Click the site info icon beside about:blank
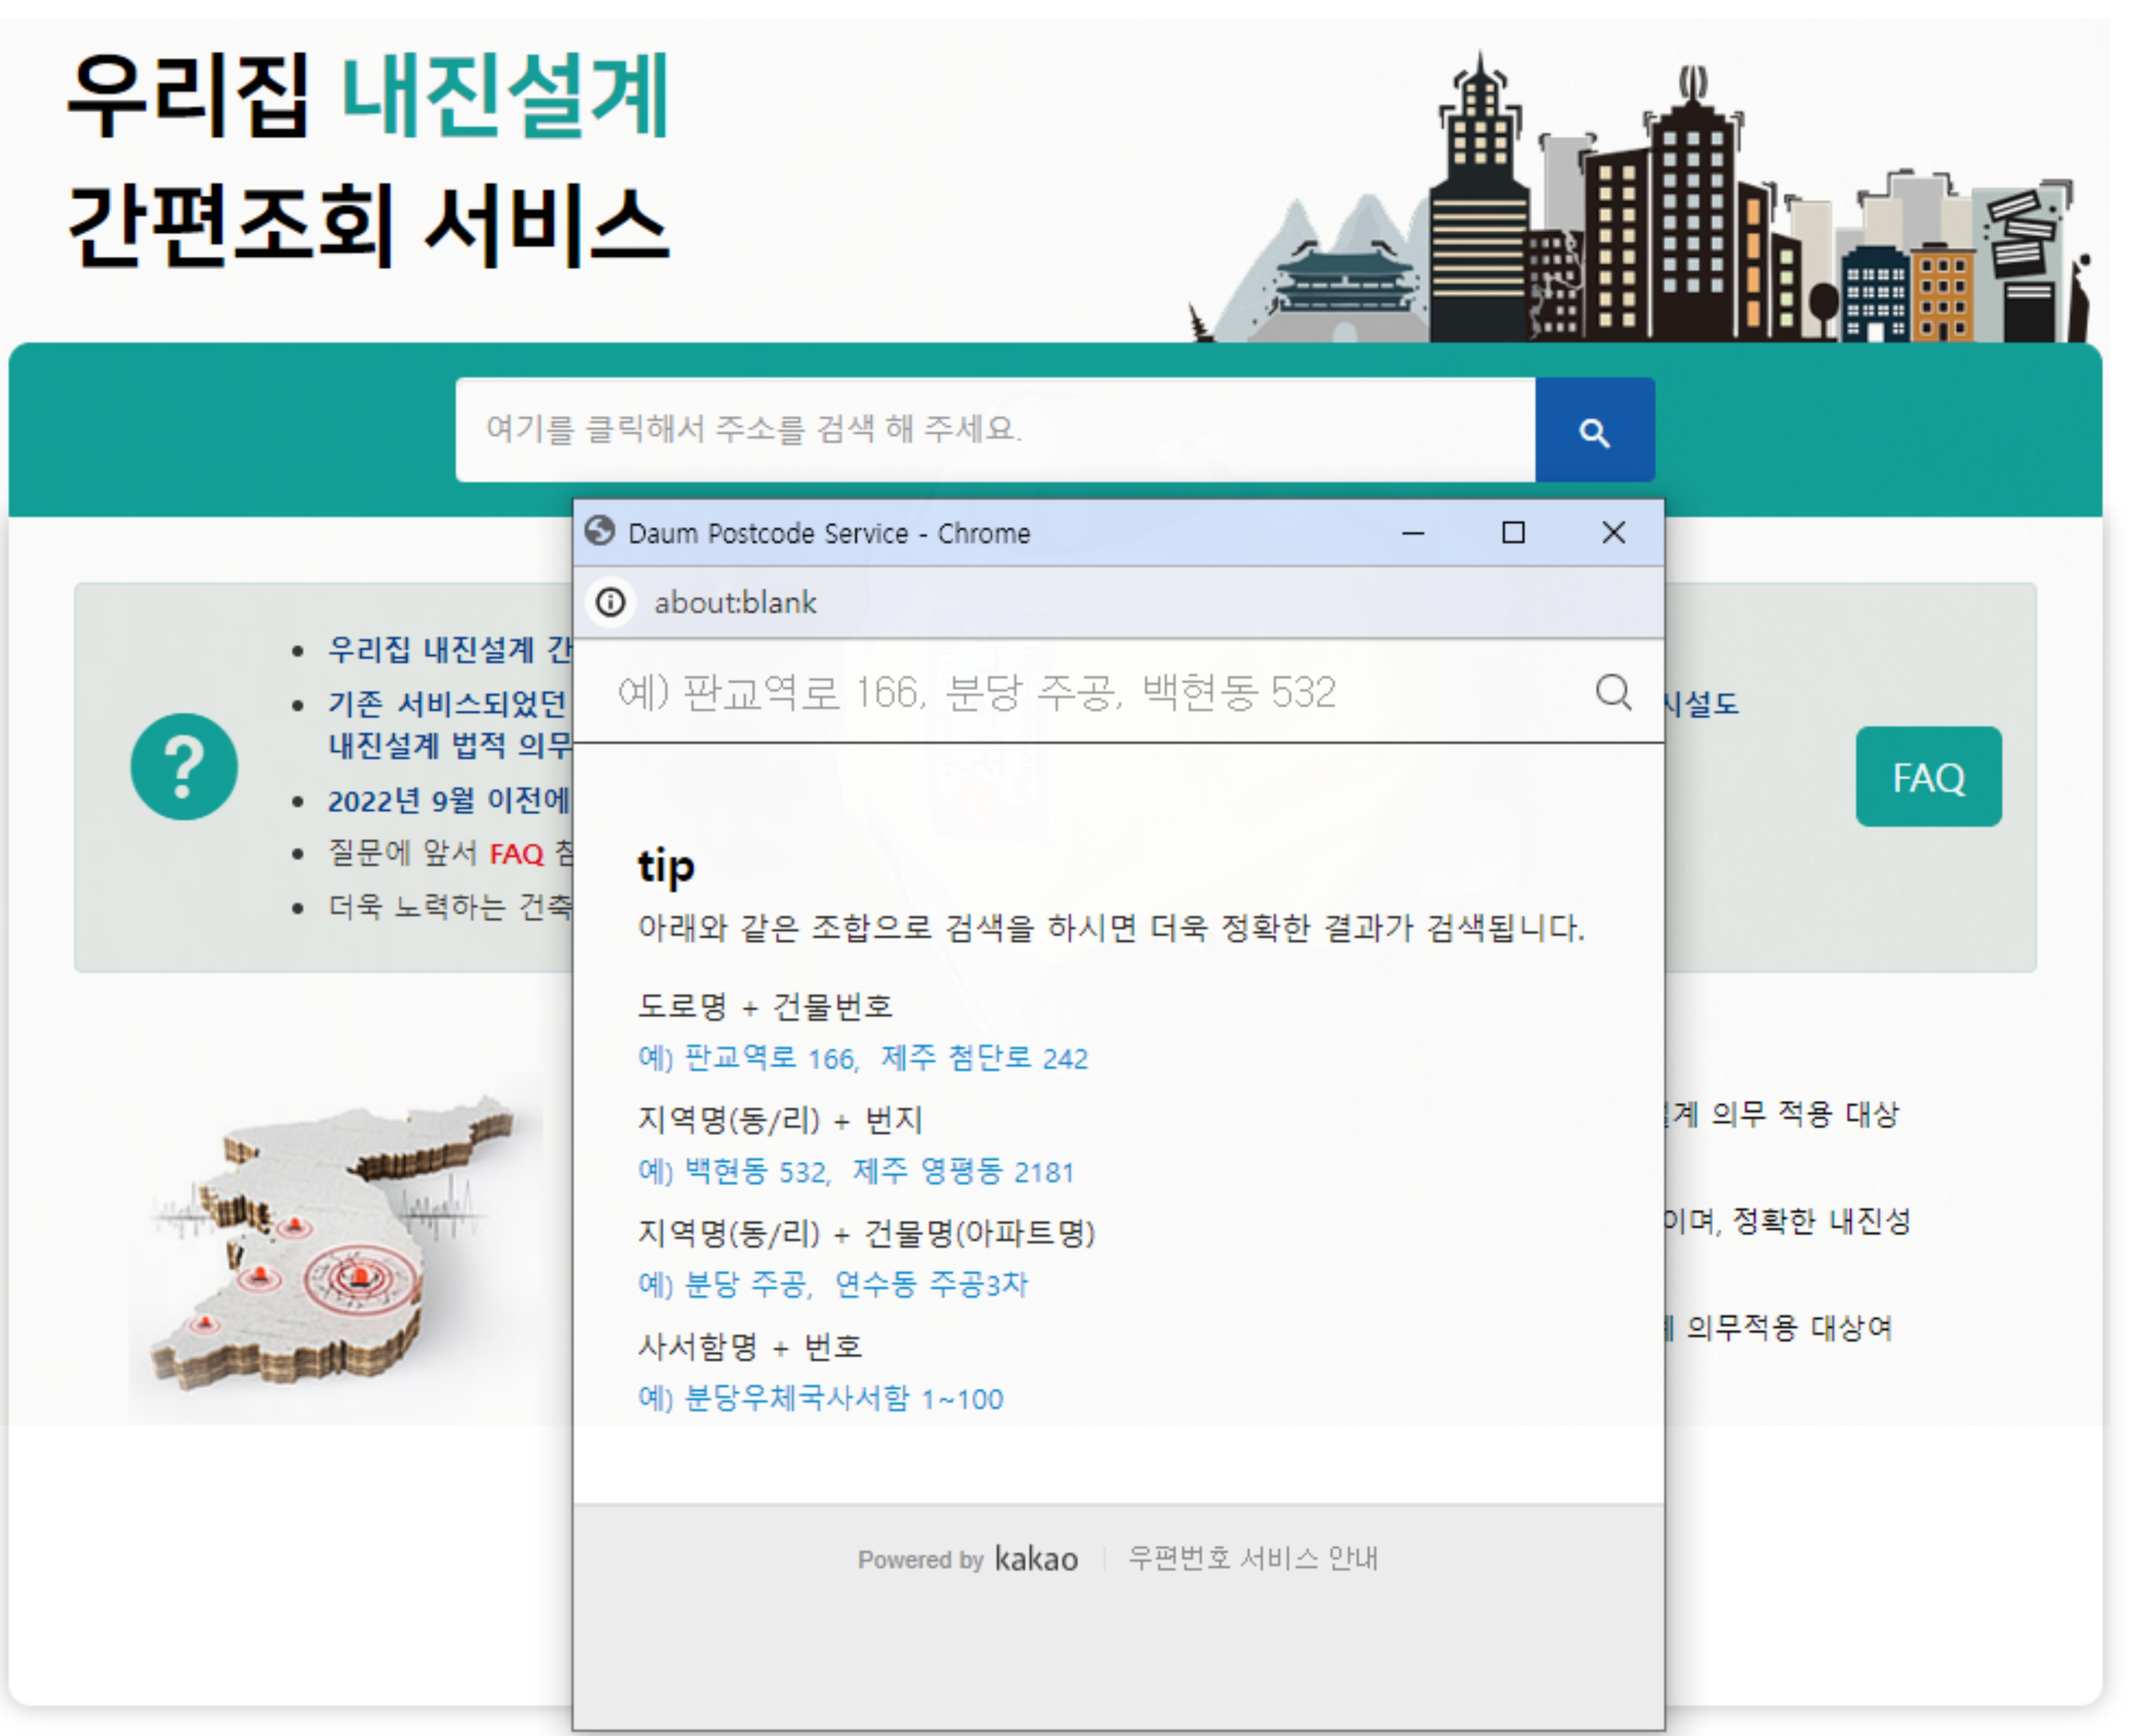This screenshot has width=2142, height=1736. pyautogui.click(x=610, y=602)
